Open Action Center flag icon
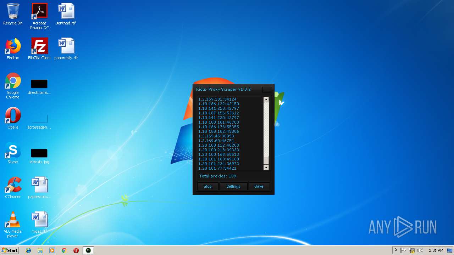 (403, 250)
